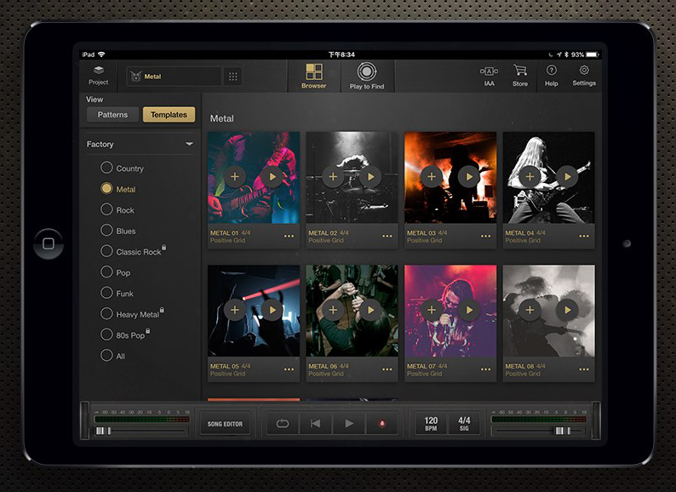Open the Play to Find mode
Screen dimensions: 676x492
(367, 77)
